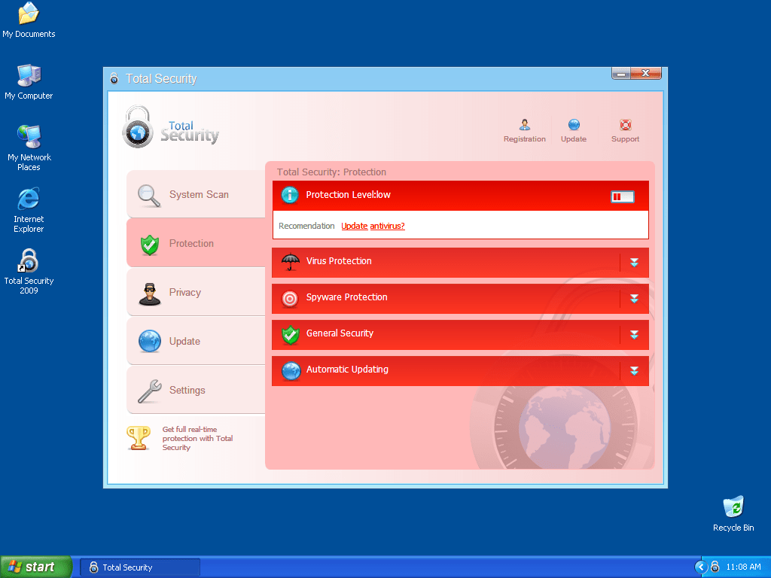Click the Registration icon in the header
The height and width of the screenshot is (578, 771).
point(524,125)
